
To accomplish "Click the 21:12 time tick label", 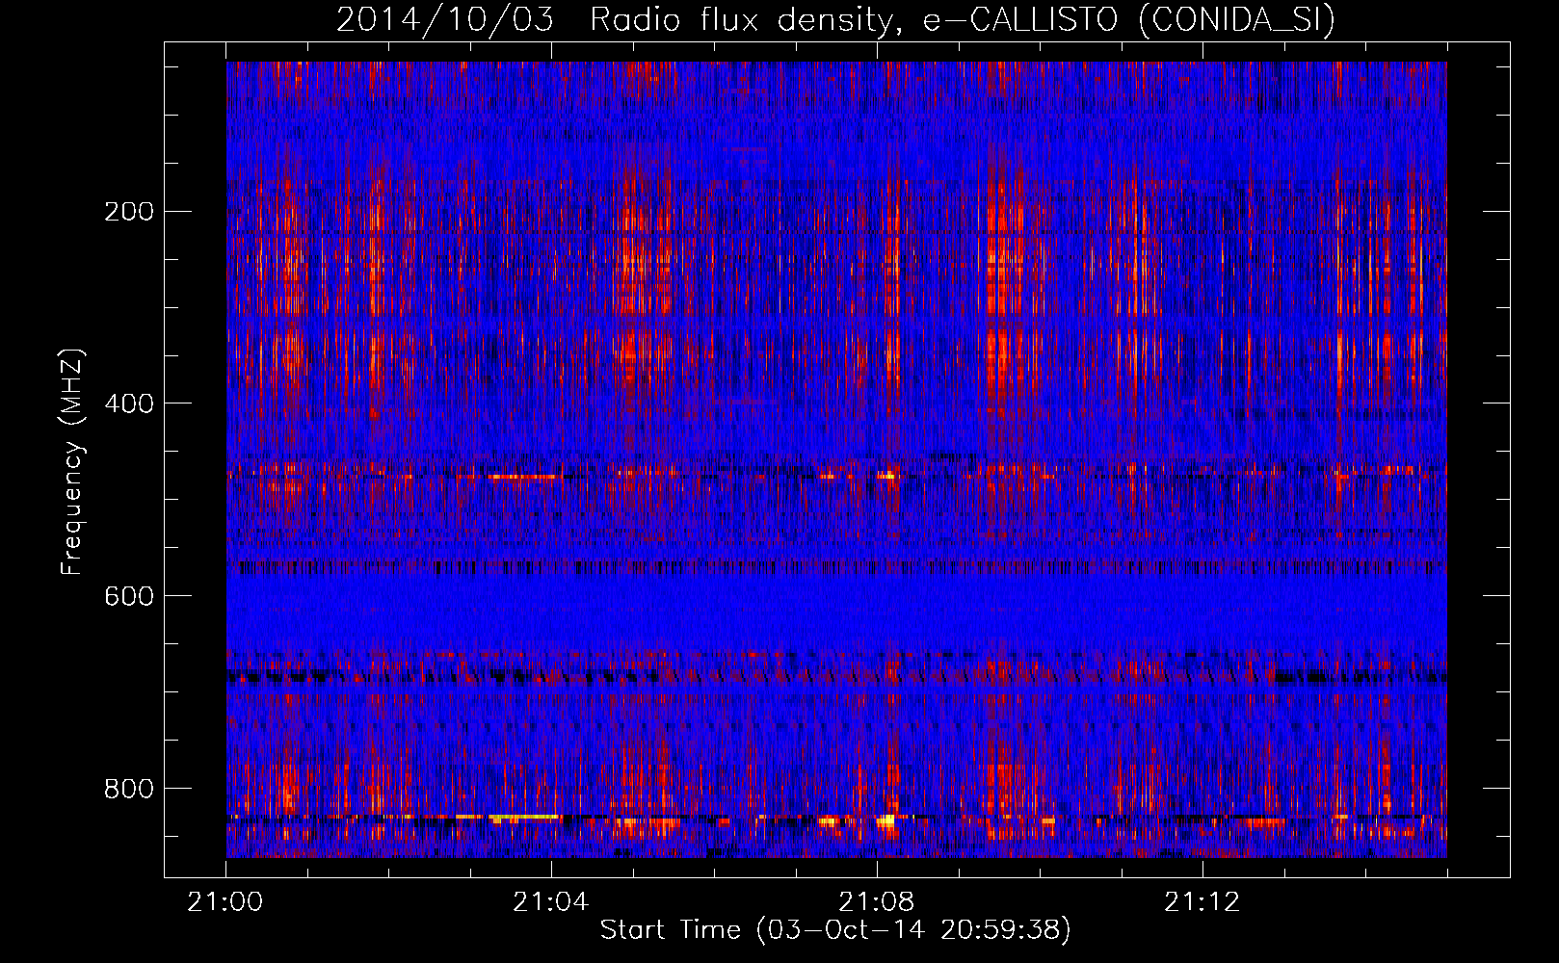I will coord(1202,902).
